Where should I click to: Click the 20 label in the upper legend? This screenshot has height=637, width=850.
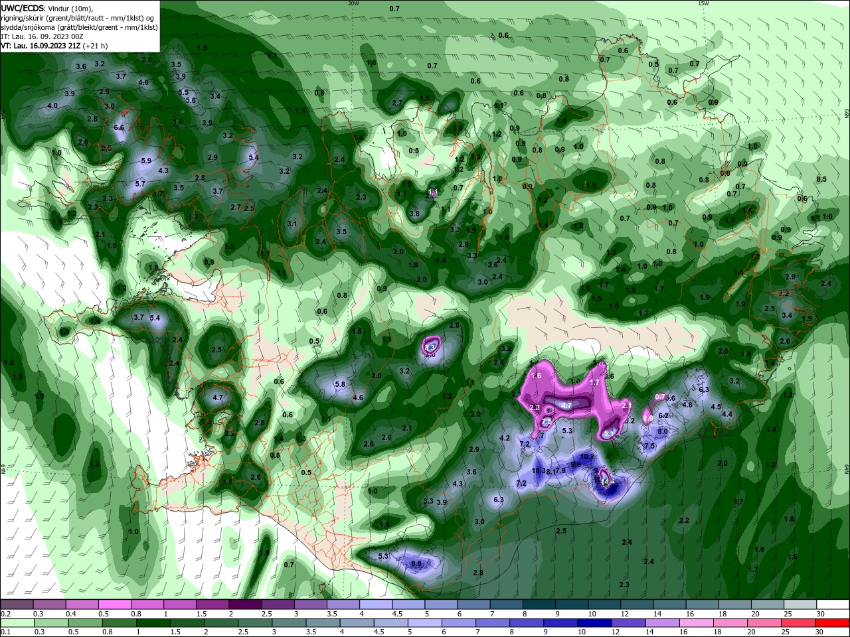[x=756, y=614]
